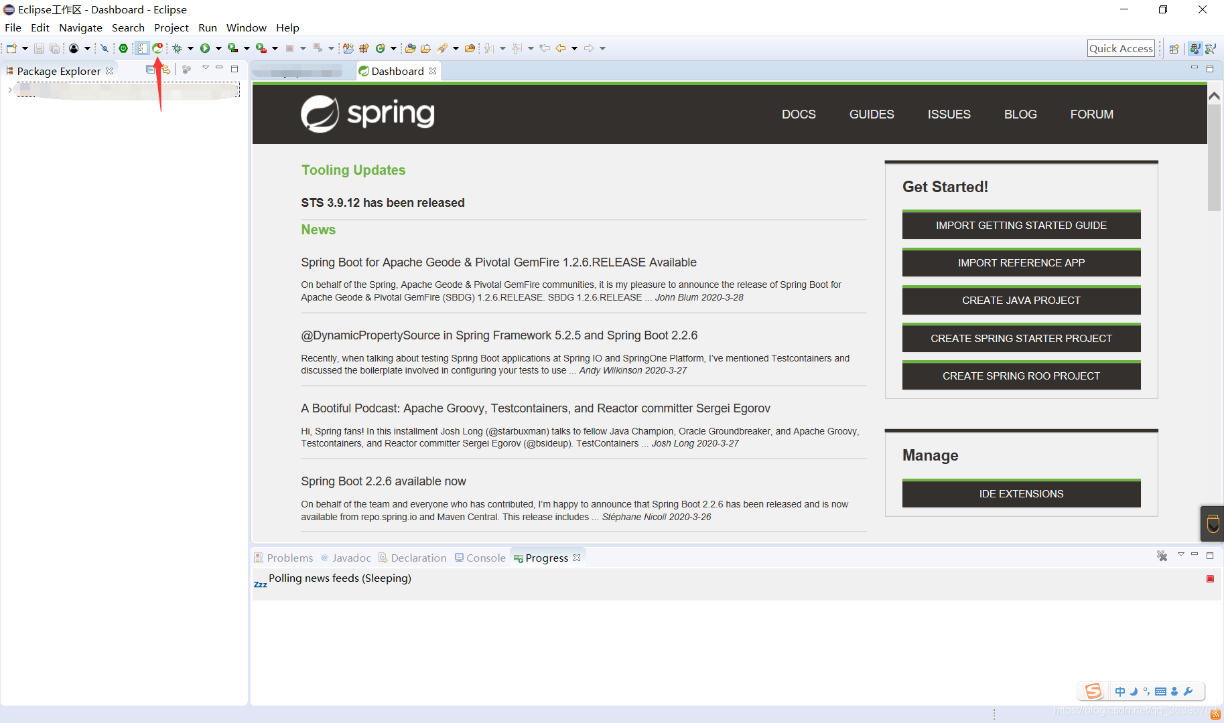The width and height of the screenshot is (1224, 723).
Task: Click the green Run button icon
Action: pos(205,48)
